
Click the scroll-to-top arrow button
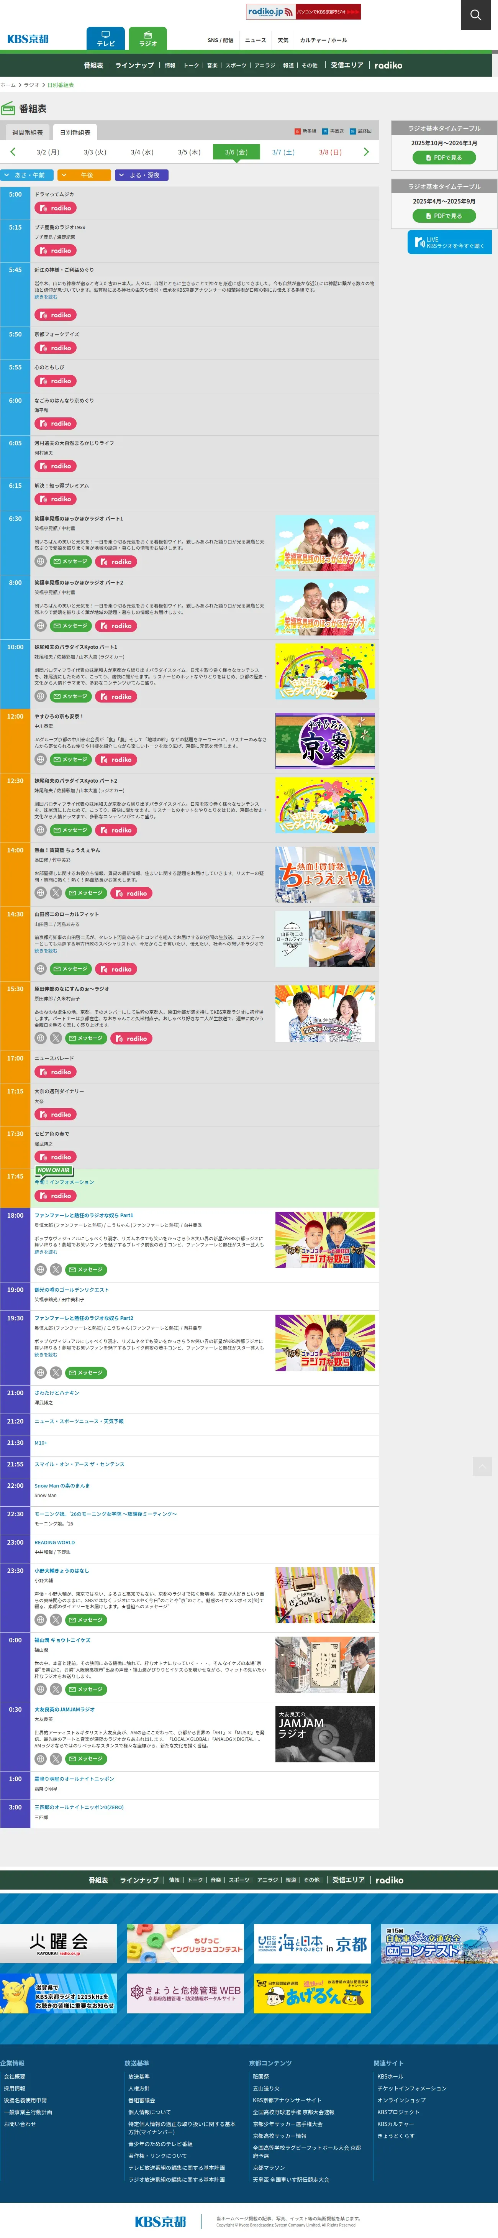[x=482, y=1466]
